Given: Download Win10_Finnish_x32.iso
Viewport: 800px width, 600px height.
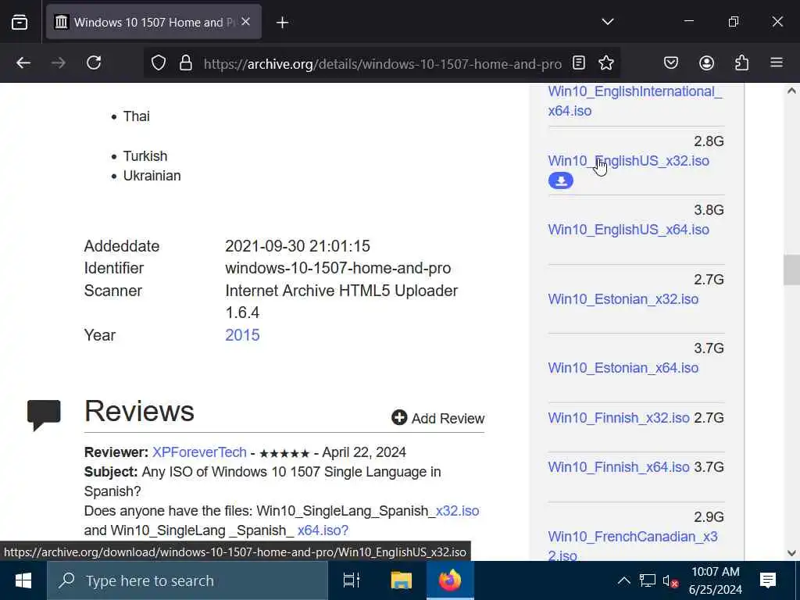Looking at the screenshot, I should (x=619, y=418).
